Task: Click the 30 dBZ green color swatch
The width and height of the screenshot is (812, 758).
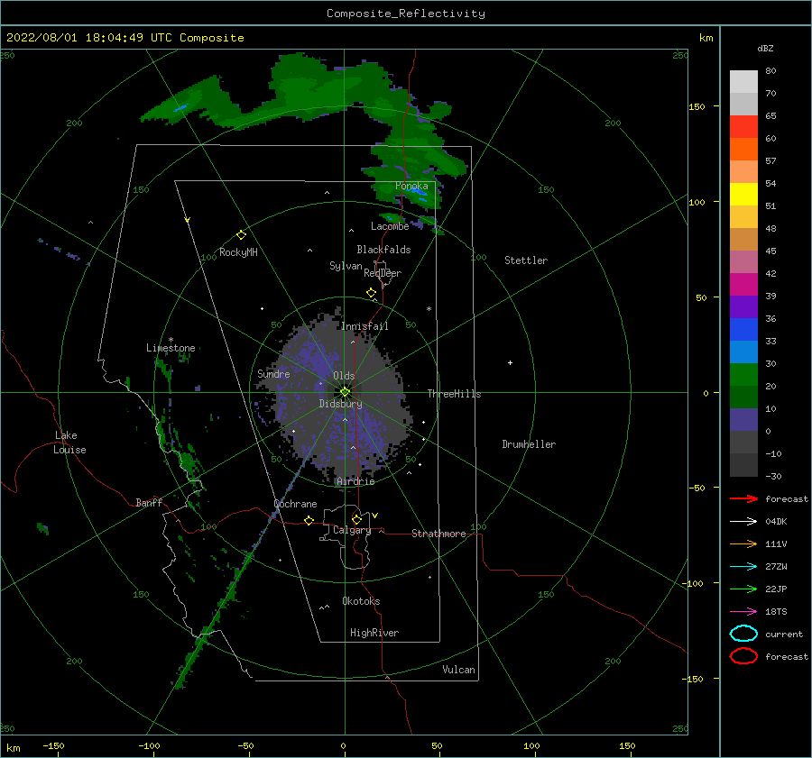Action: click(743, 374)
